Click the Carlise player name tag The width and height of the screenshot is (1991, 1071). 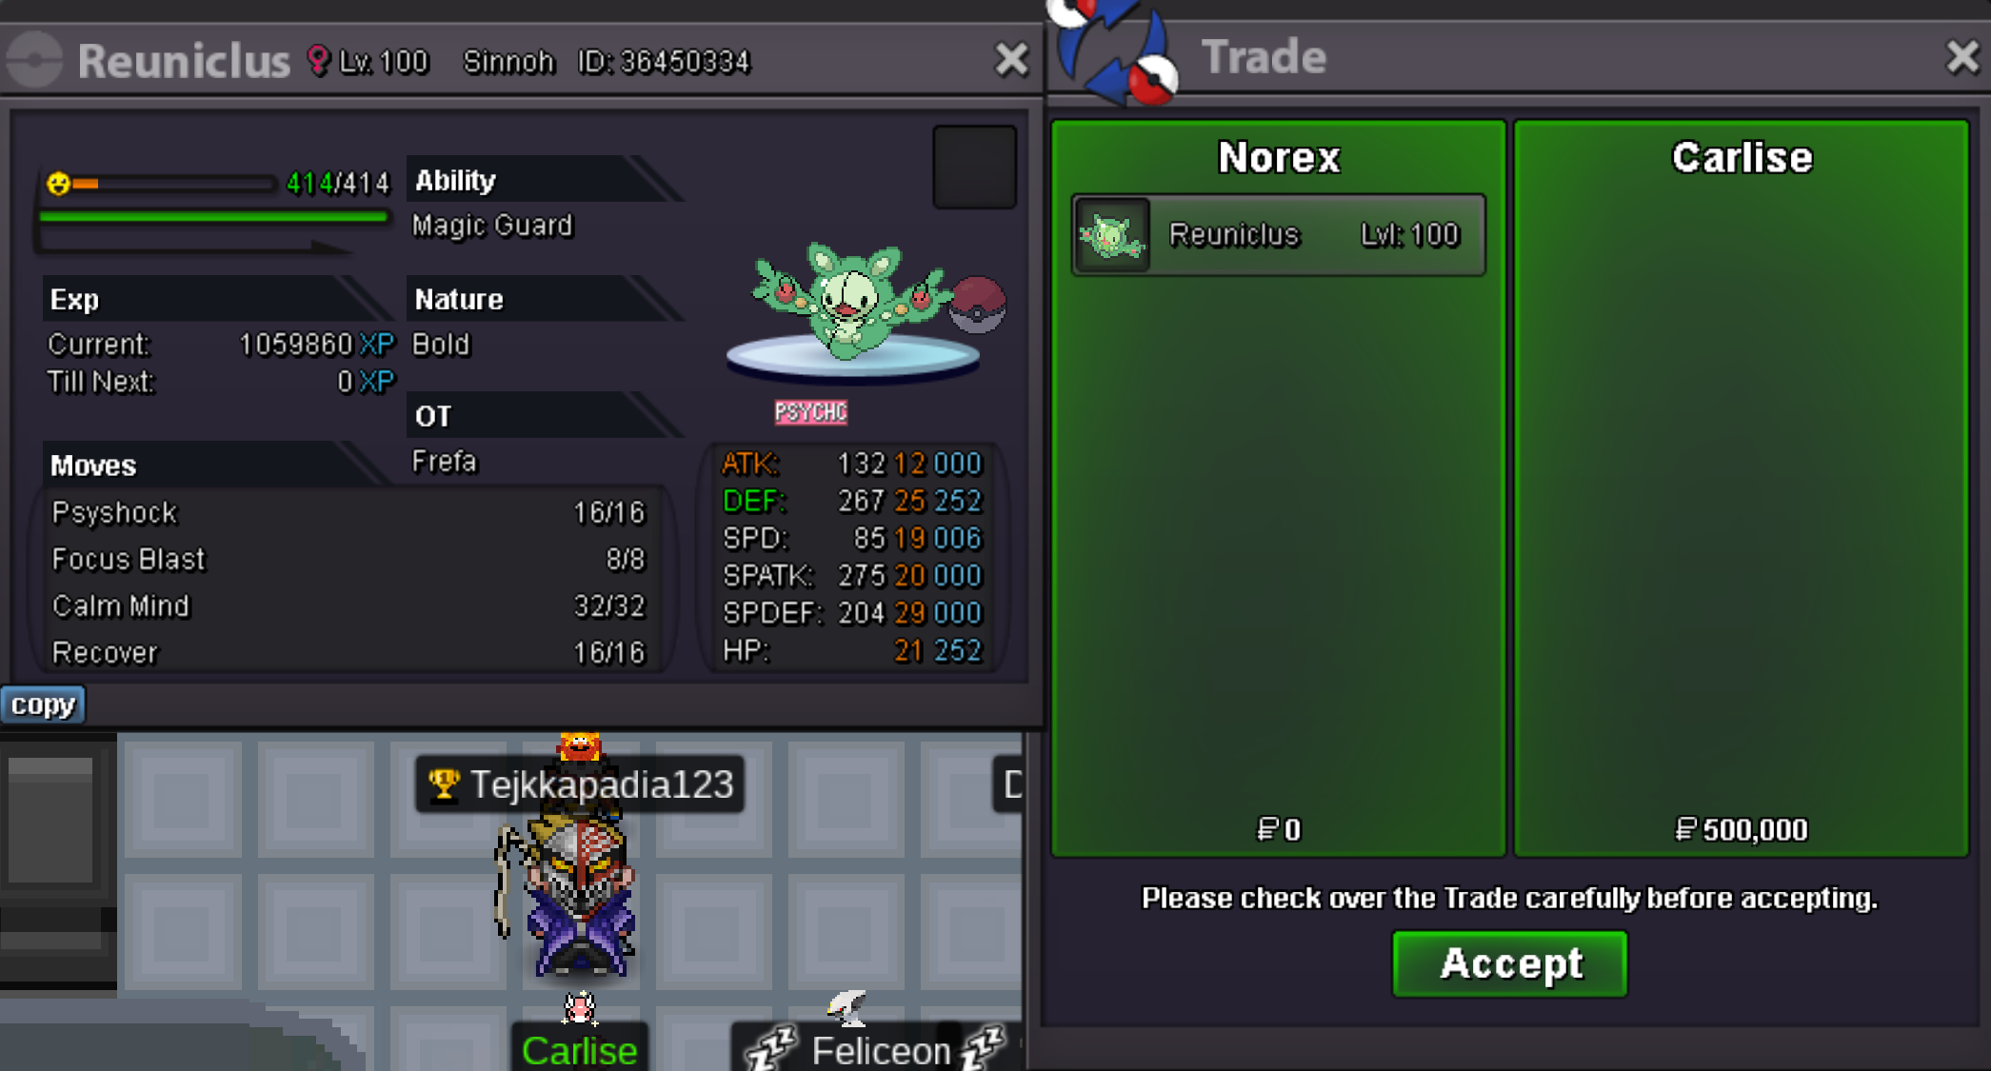pos(579,1049)
